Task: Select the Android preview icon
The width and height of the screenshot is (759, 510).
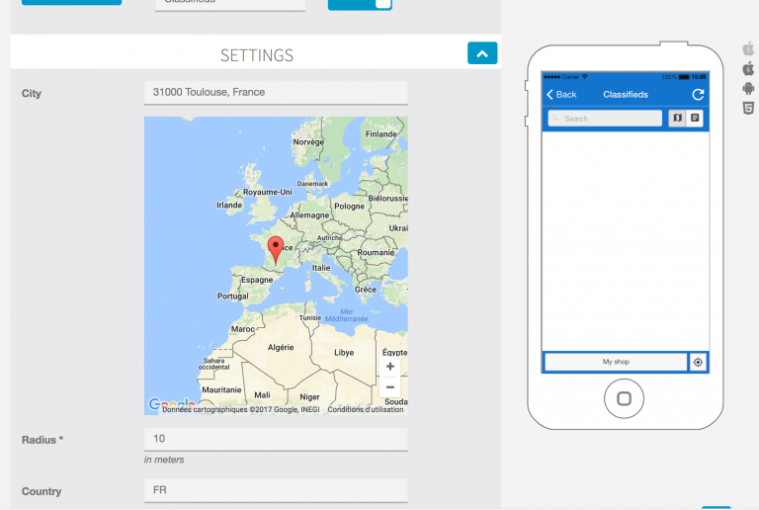Action: coord(748,88)
